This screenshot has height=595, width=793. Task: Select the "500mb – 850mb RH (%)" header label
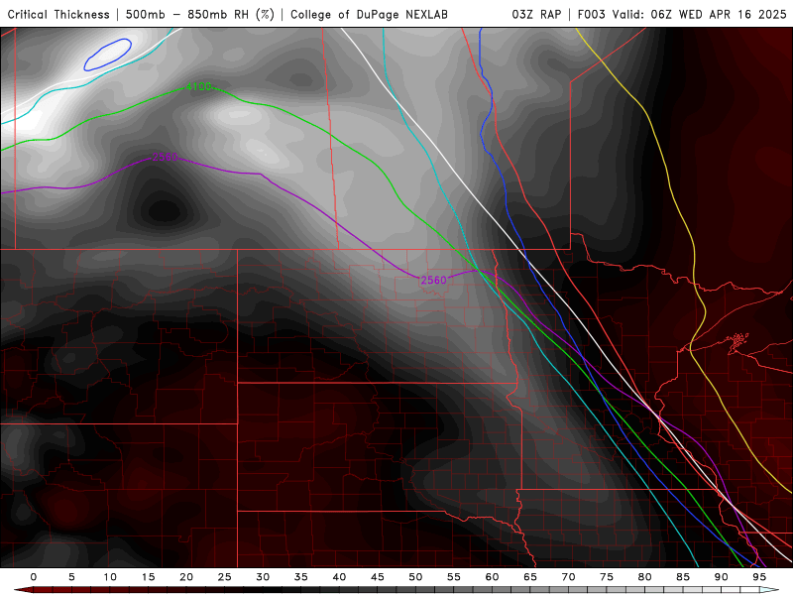click(x=200, y=14)
